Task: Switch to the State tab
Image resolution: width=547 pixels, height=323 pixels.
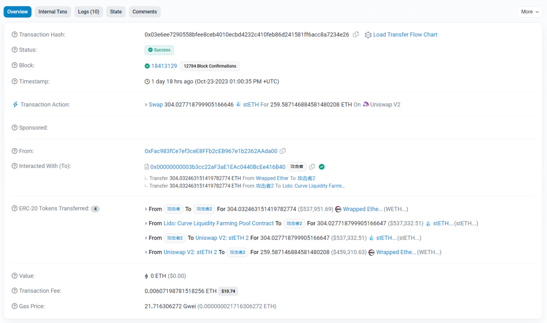Action: tap(116, 12)
